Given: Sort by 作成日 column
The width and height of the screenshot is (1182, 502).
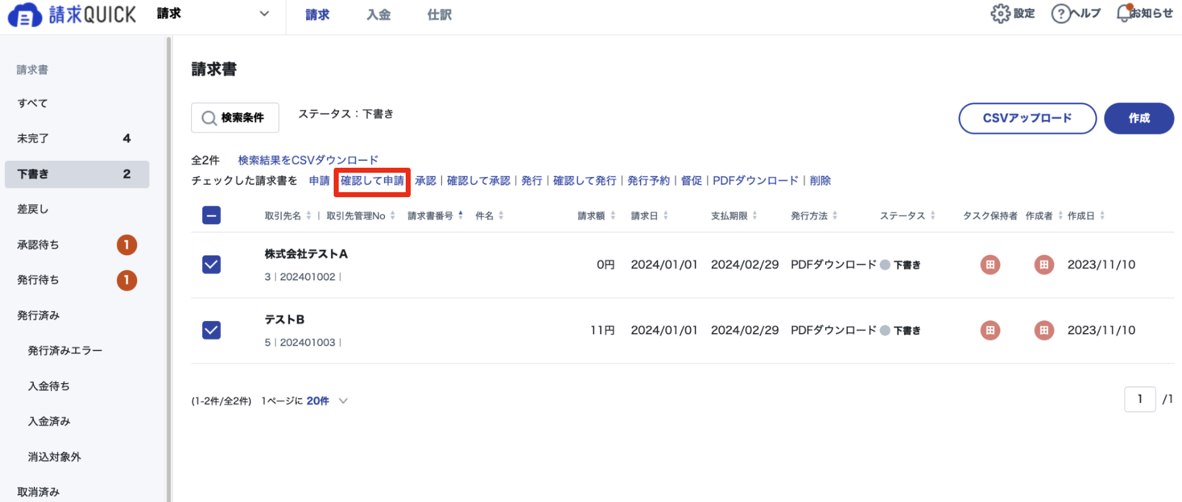Looking at the screenshot, I should [1102, 215].
